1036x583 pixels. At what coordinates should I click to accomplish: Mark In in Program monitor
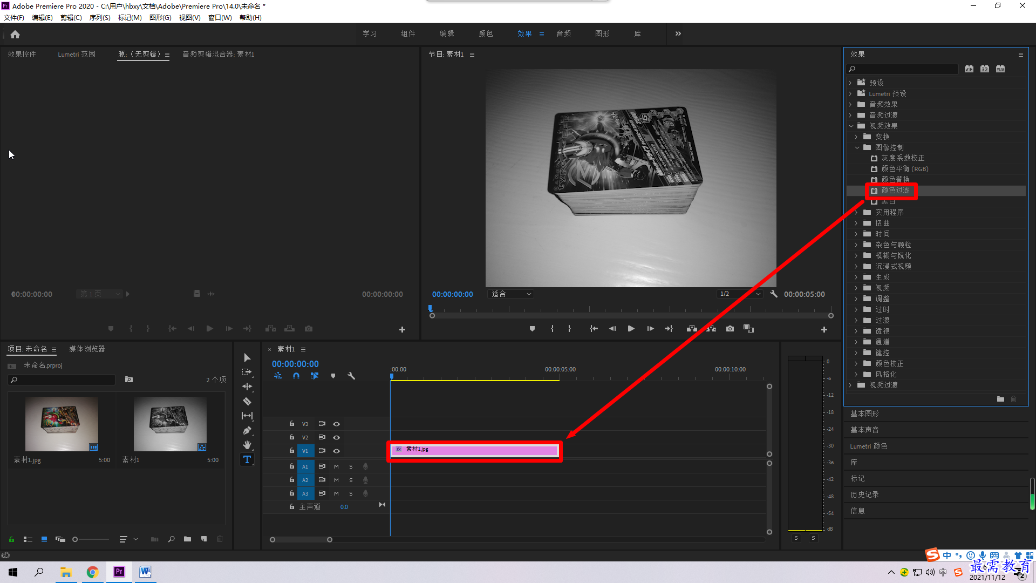coord(552,329)
